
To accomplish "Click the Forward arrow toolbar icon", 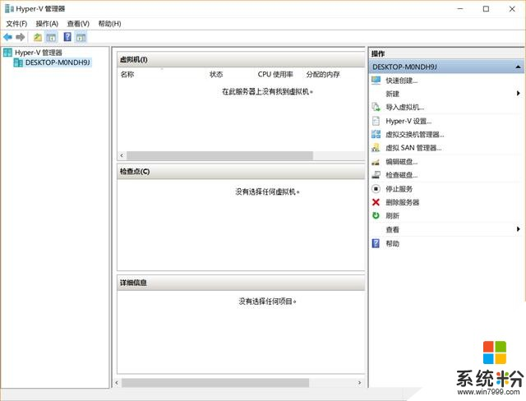I will pos(20,37).
